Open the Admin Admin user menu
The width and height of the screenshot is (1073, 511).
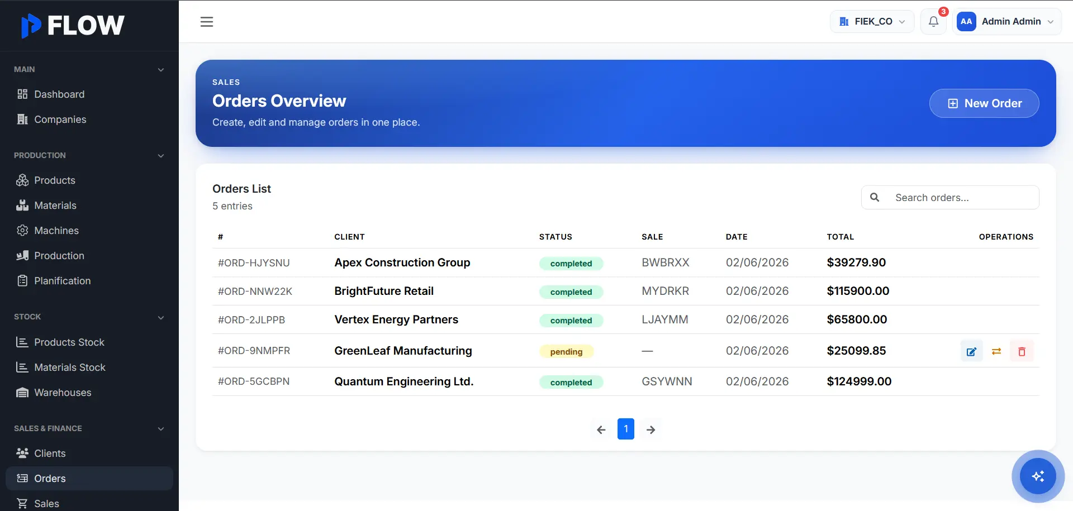pos(1007,22)
